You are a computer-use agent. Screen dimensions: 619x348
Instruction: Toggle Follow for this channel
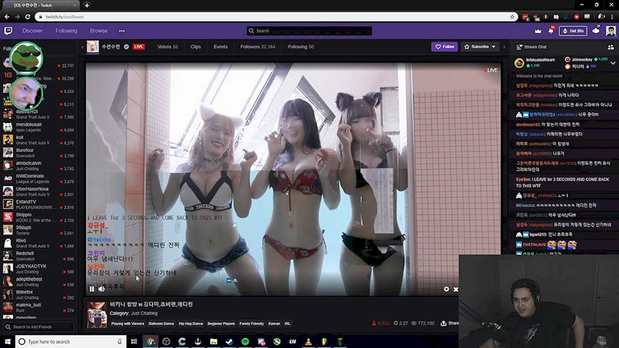(x=445, y=47)
